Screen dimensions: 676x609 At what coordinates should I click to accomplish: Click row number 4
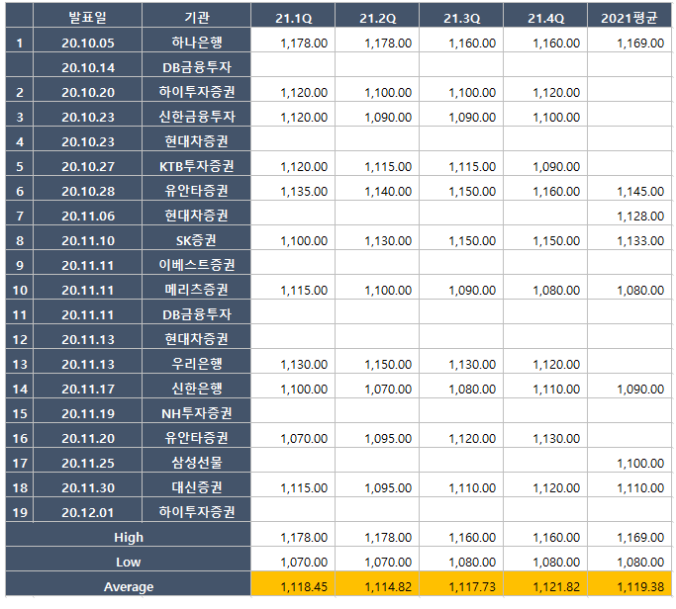(20, 141)
